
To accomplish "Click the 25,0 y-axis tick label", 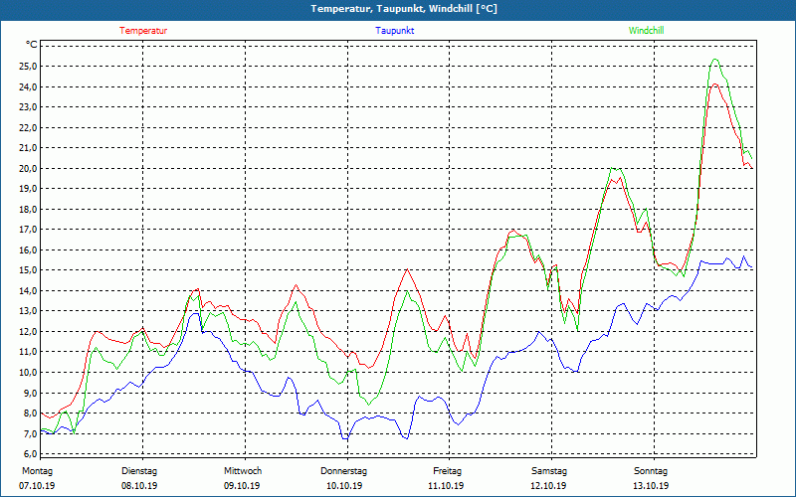I will [x=28, y=67].
